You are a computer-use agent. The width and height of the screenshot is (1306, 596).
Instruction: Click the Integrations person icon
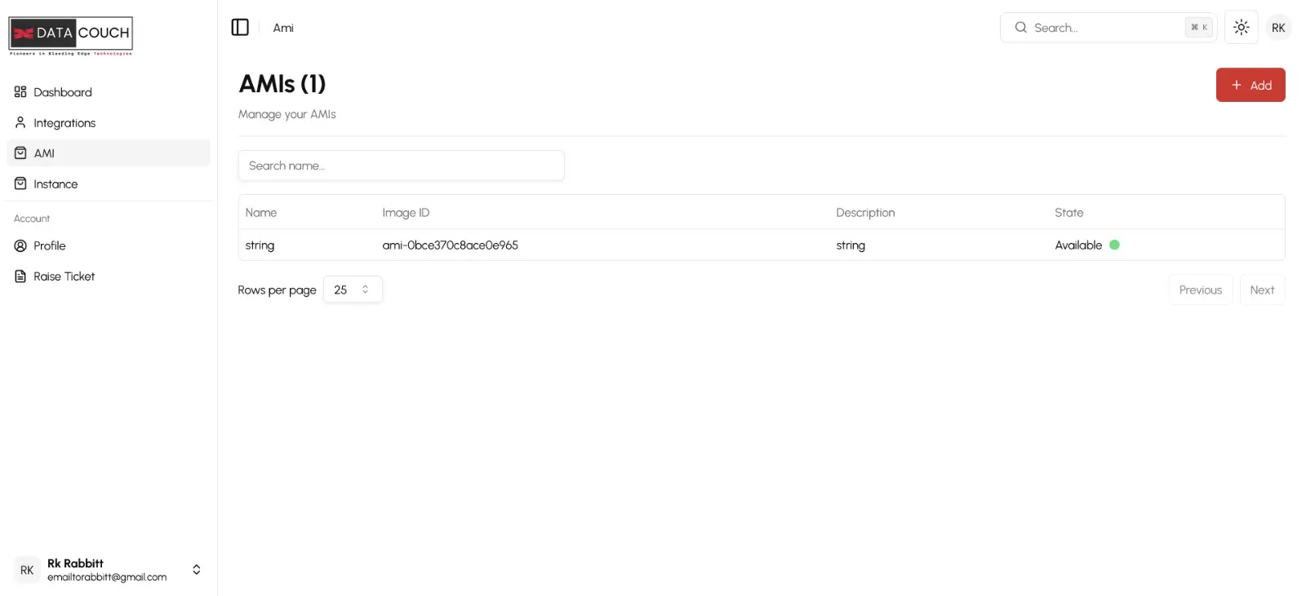point(20,122)
